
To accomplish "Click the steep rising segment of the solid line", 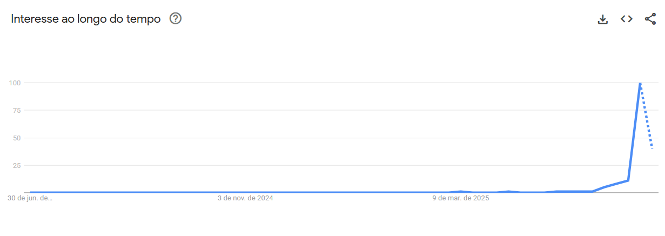I will pos(634,132).
